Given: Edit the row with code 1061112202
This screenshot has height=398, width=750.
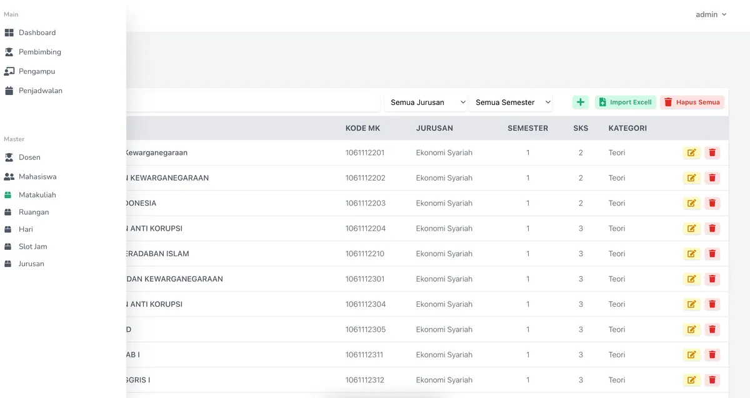Looking at the screenshot, I should [691, 178].
